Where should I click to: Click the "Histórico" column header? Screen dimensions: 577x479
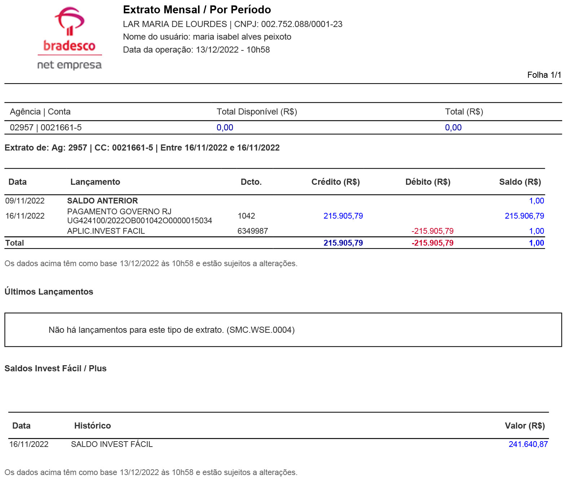click(92, 426)
